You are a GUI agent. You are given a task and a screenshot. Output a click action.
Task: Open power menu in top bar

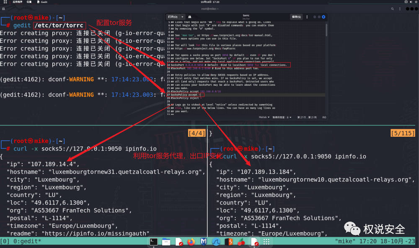pyautogui.click(x=416, y=2)
